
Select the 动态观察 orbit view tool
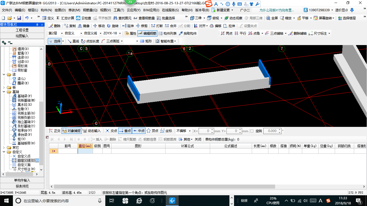pos(233,18)
